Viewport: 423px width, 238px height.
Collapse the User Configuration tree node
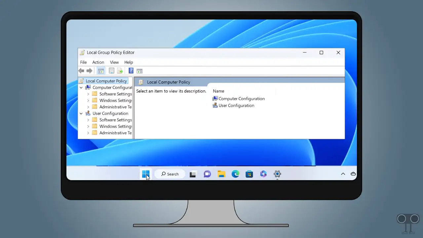click(x=81, y=113)
